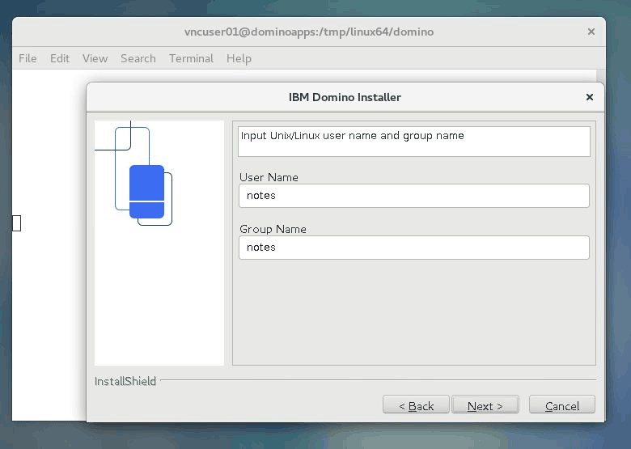Click the InstallShield label

click(125, 381)
